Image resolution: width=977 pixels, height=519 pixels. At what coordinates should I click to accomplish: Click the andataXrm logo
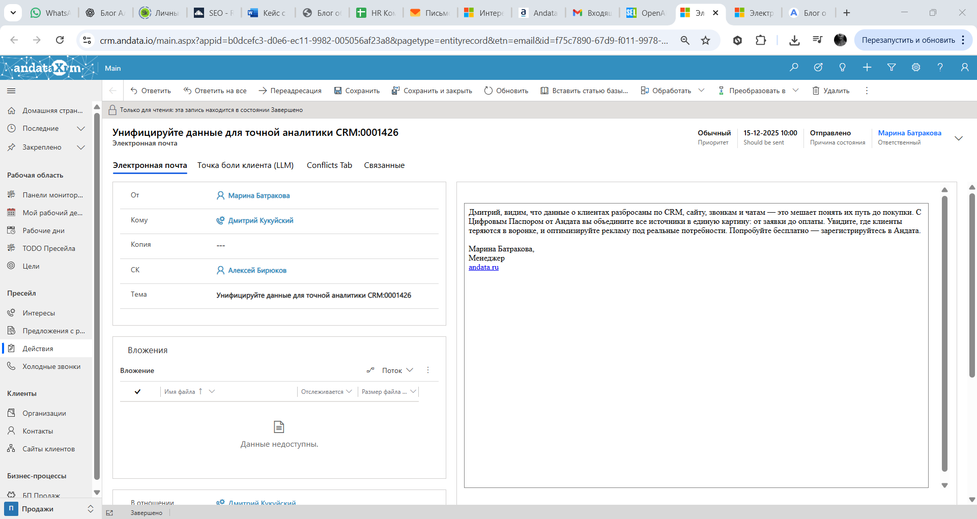(49, 68)
